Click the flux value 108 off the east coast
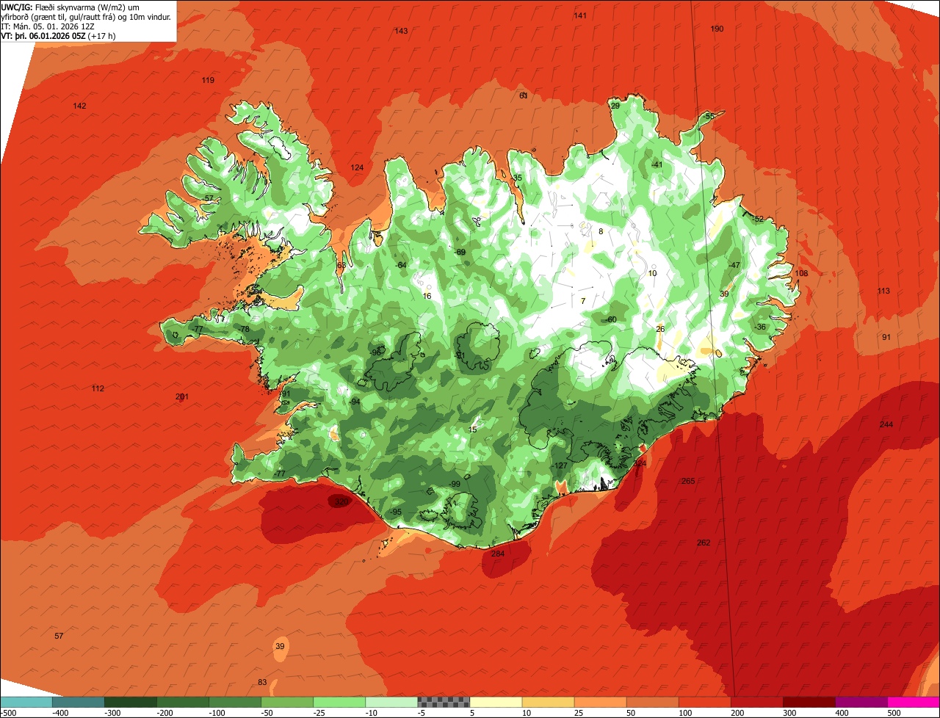 pyautogui.click(x=801, y=273)
